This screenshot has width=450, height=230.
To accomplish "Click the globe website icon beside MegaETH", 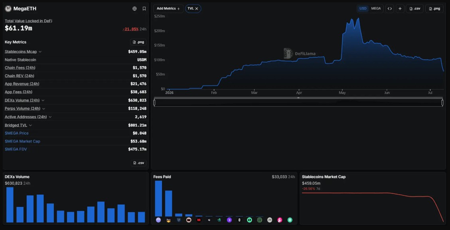I will click(x=134, y=9).
